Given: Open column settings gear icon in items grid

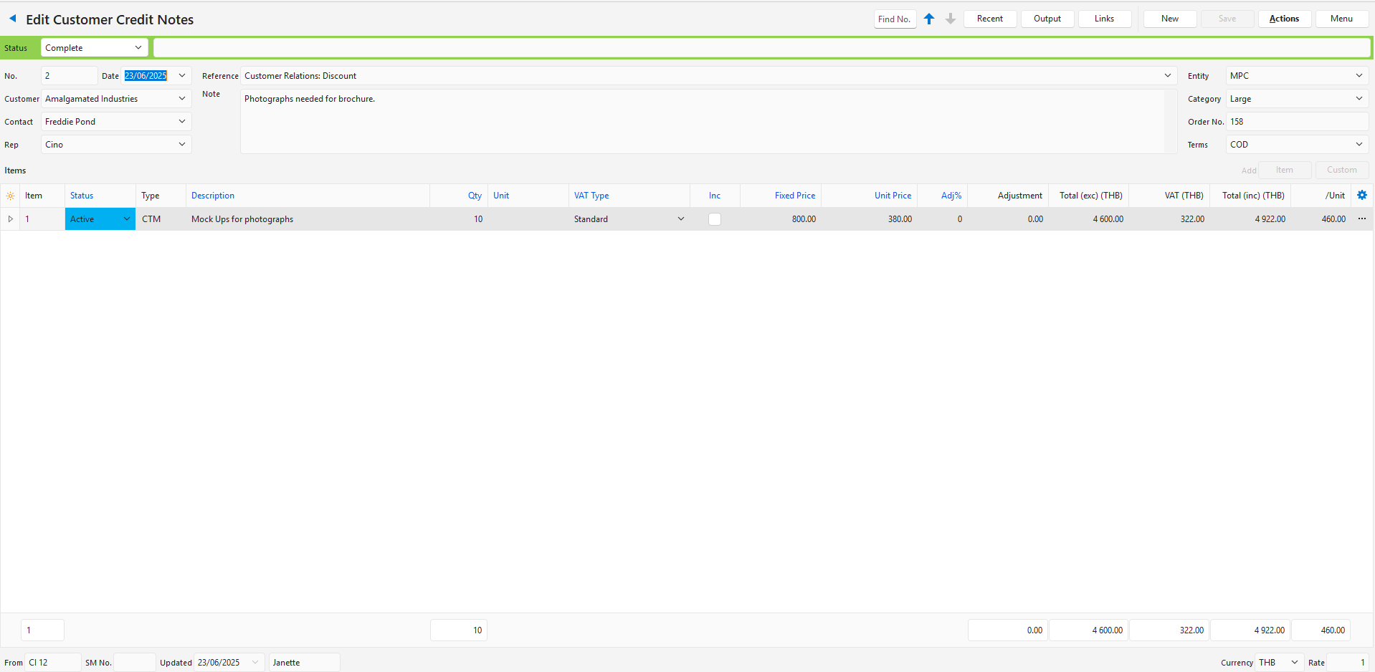Looking at the screenshot, I should [x=1362, y=195].
